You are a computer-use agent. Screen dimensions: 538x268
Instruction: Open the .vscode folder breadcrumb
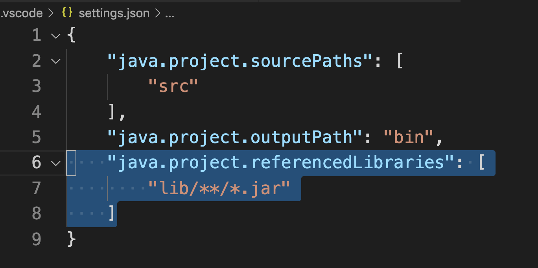point(21,13)
